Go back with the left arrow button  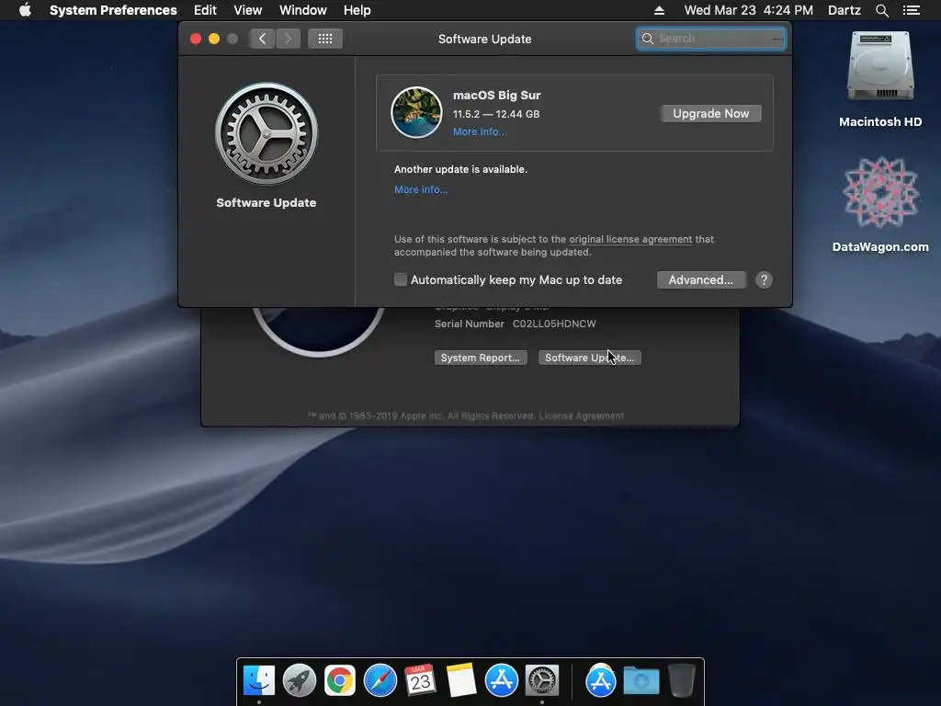point(262,39)
